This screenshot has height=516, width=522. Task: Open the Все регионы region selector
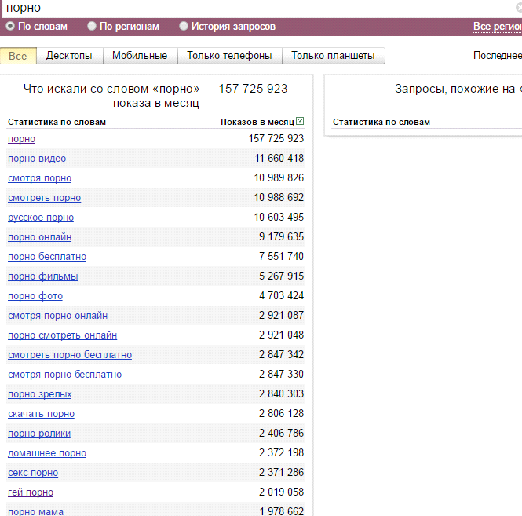coord(498,27)
